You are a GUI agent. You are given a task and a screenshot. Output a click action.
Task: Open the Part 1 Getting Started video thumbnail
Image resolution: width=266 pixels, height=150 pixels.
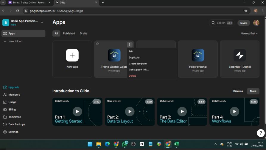click(x=77, y=112)
